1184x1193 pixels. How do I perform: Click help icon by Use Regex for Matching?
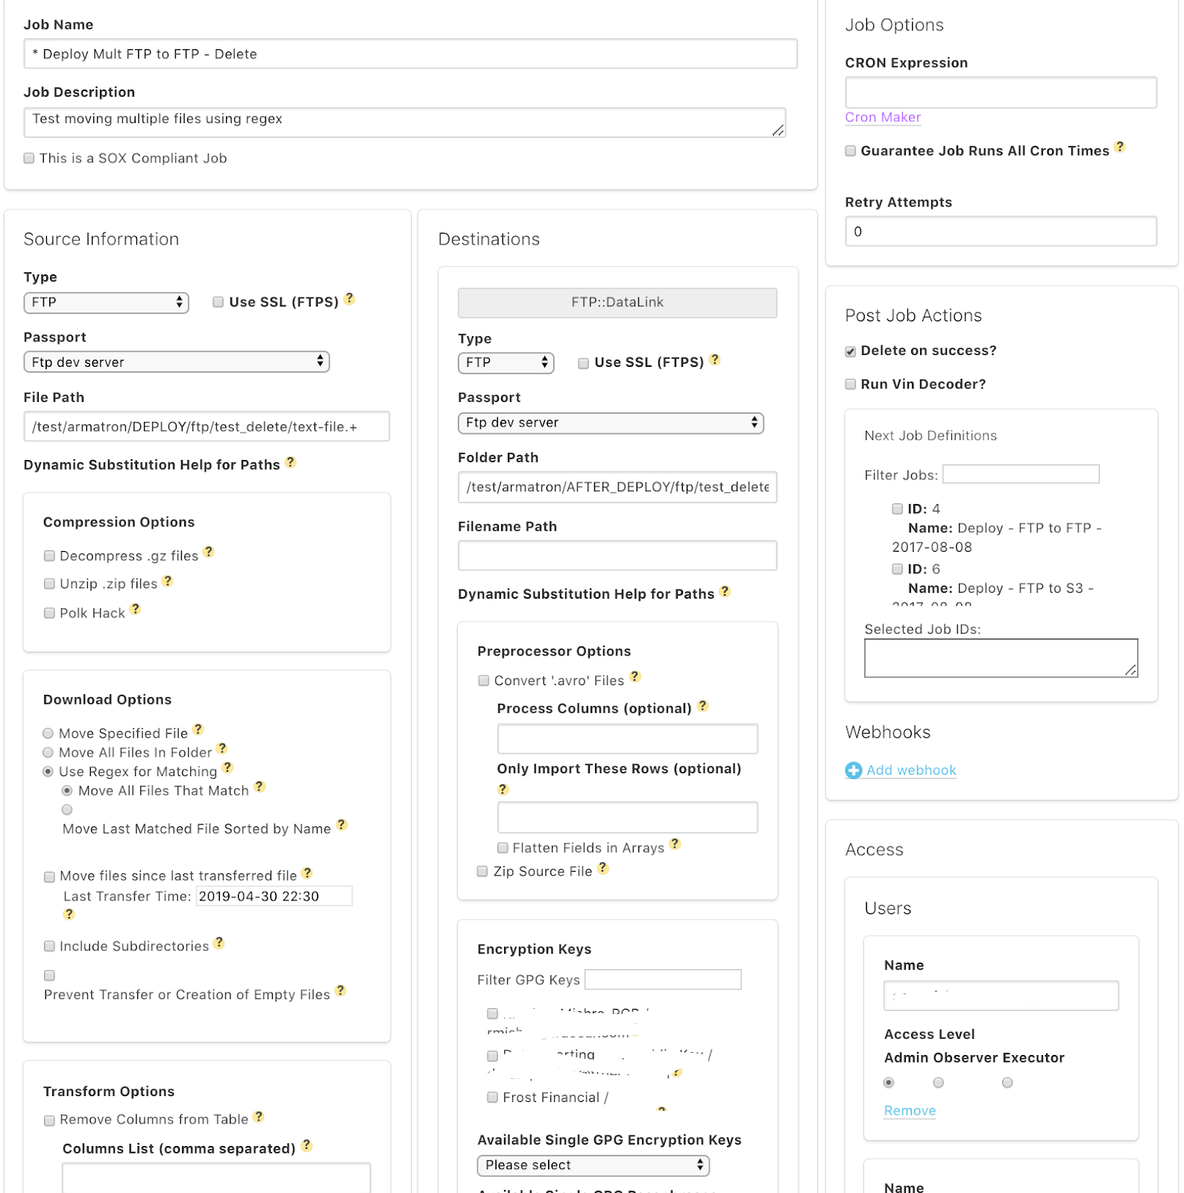[x=227, y=767]
